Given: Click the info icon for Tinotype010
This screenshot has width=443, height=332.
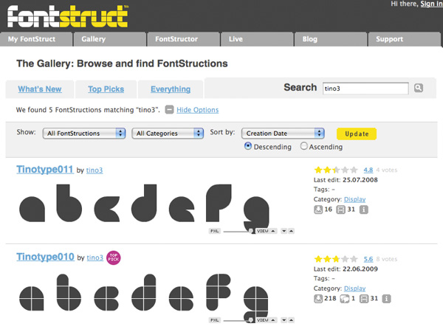Looking at the screenshot, I should click(x=386, y=298).
